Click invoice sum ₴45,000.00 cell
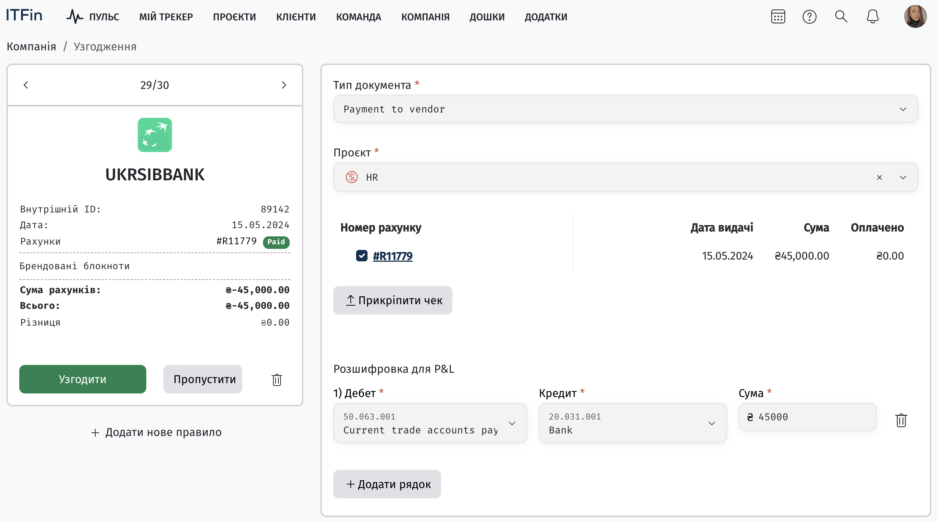 pyautogui.click(x=802, y=256)
